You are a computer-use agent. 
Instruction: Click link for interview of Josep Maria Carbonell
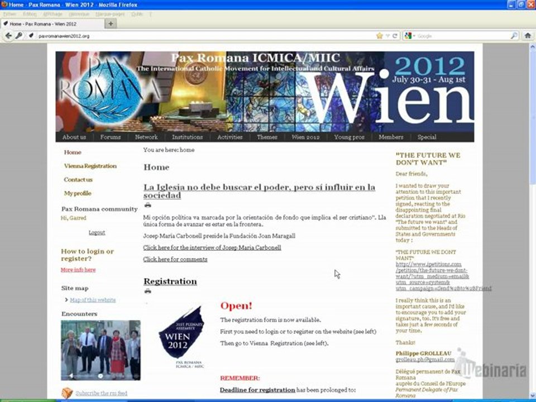pyautogui.click(x=212, y=247)
